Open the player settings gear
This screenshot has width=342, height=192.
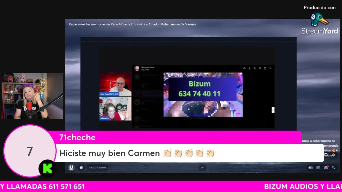326,168
